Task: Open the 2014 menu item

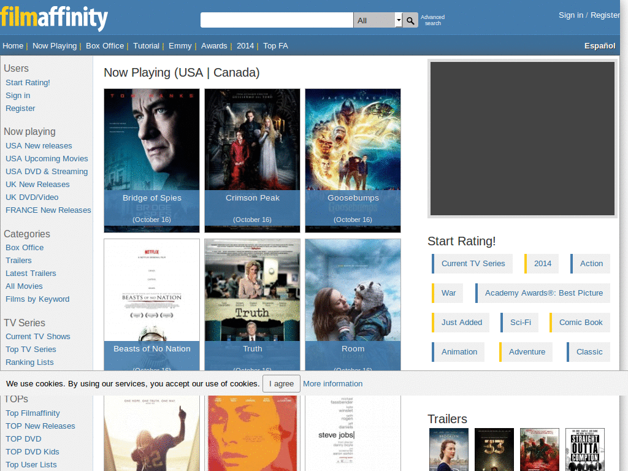Action: click(245, 45)
